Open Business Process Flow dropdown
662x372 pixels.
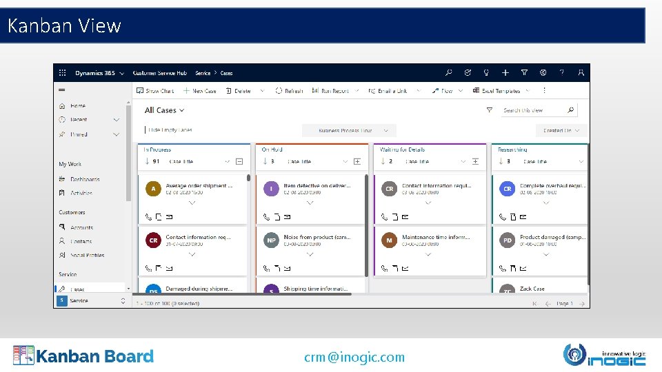pos(349,131)
